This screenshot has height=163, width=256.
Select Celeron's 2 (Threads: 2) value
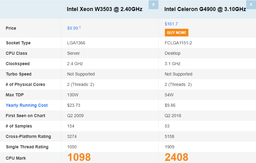click(x=178, y=85)
